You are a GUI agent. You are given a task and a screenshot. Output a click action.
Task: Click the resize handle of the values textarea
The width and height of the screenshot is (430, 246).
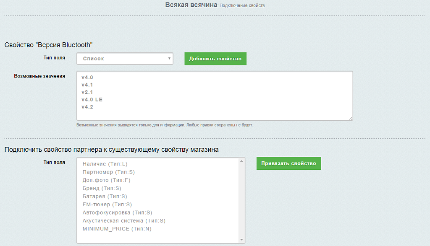coord(350,118)
